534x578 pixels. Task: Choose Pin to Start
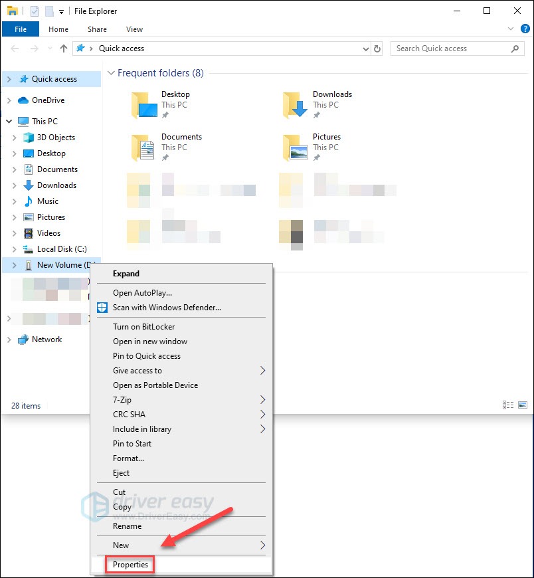pos(181,443)
